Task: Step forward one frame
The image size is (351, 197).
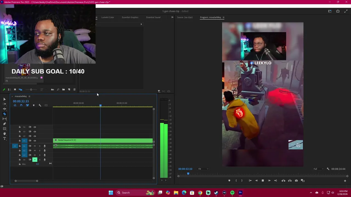Action: coord(269,181)
